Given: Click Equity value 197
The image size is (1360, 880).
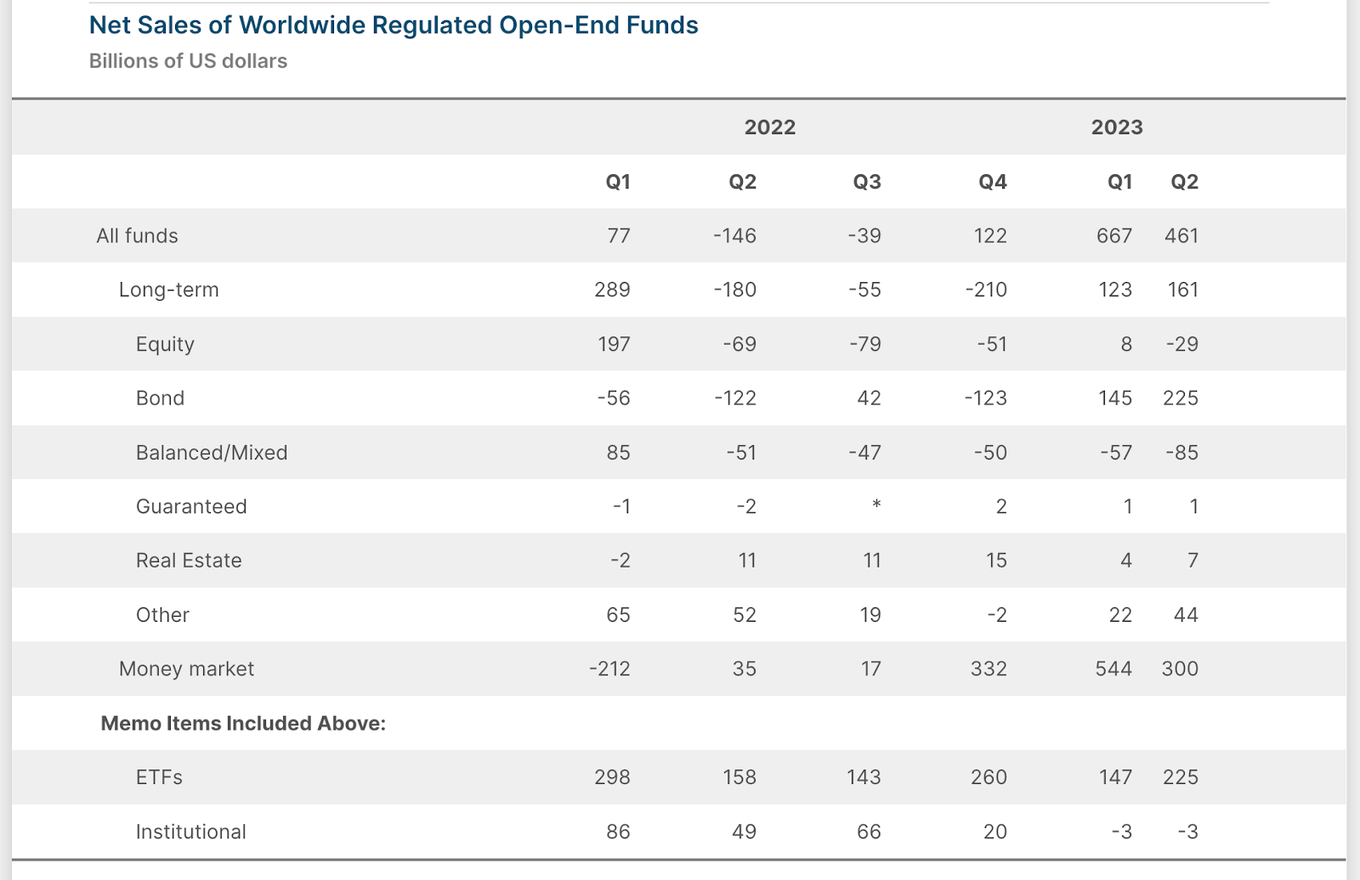Looking at the screenshot, I should (x=614, y=345).
